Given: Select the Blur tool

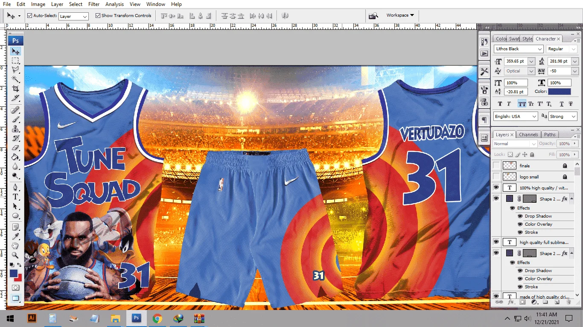Looking at the screenshot, I should coord(15,166).
